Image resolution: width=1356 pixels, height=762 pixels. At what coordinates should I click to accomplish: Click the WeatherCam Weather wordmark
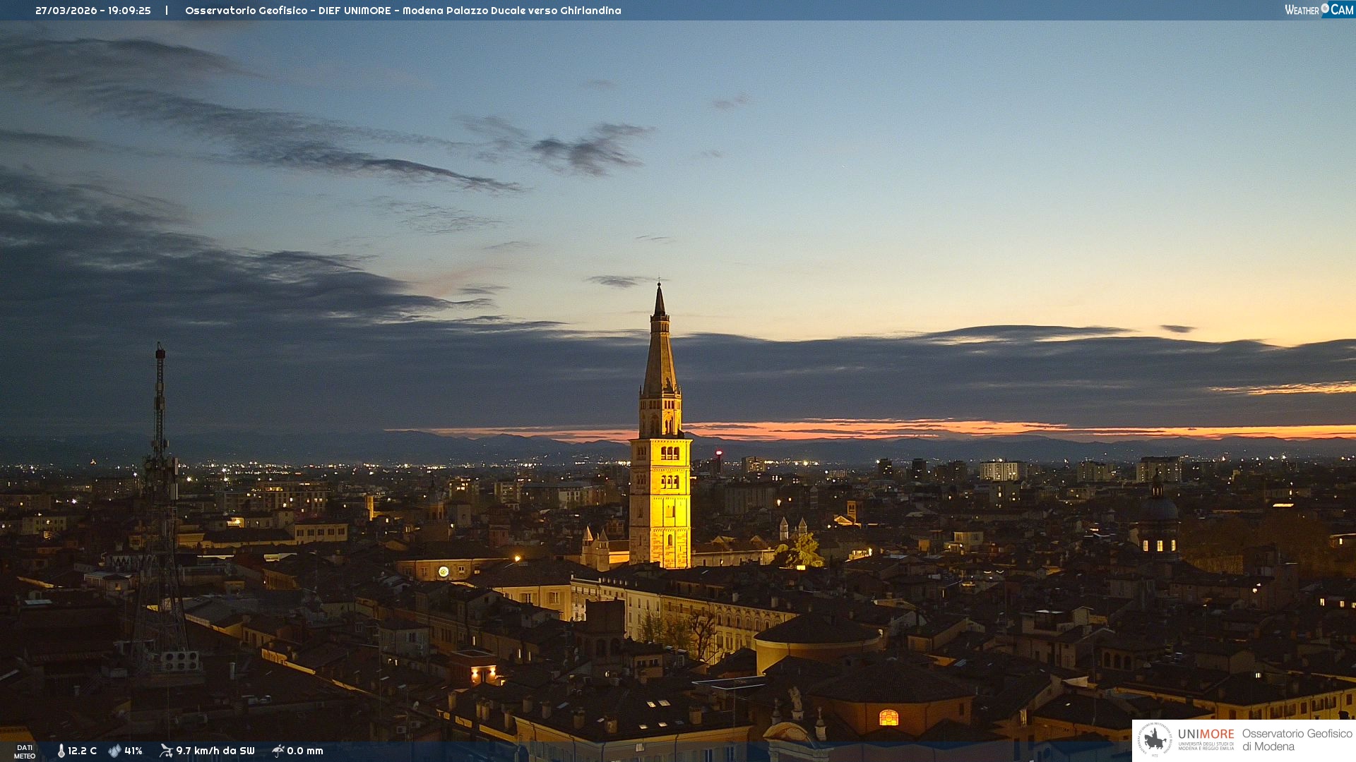[x=1302, y=10]
